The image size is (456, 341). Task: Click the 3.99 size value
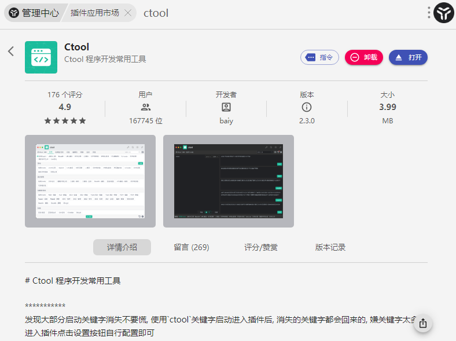pos(388,107)
